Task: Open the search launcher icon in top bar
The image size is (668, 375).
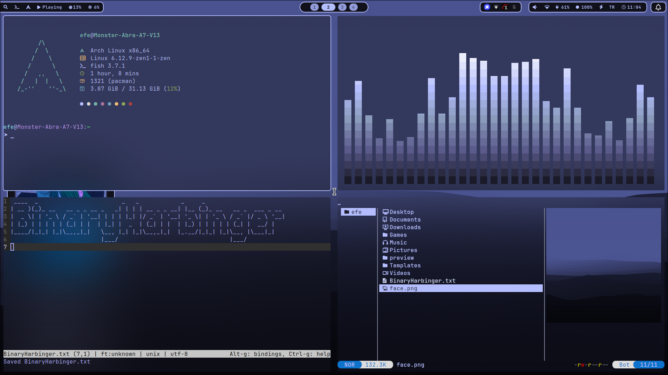Action: [6, 7]
